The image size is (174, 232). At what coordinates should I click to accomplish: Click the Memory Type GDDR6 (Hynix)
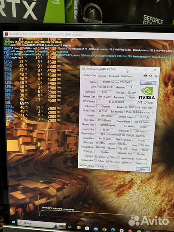[107, 125]
